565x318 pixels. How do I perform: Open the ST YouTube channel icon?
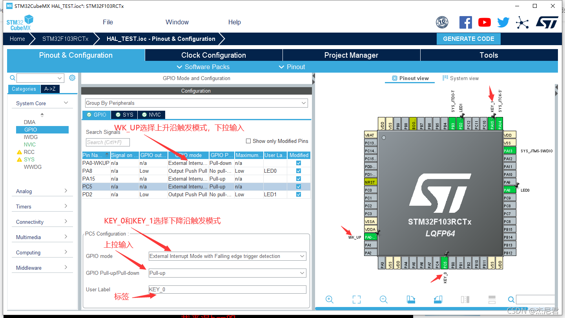[x=485, y=22]
